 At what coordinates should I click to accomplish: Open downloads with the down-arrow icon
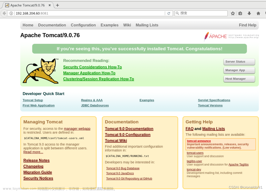[249, 13]
